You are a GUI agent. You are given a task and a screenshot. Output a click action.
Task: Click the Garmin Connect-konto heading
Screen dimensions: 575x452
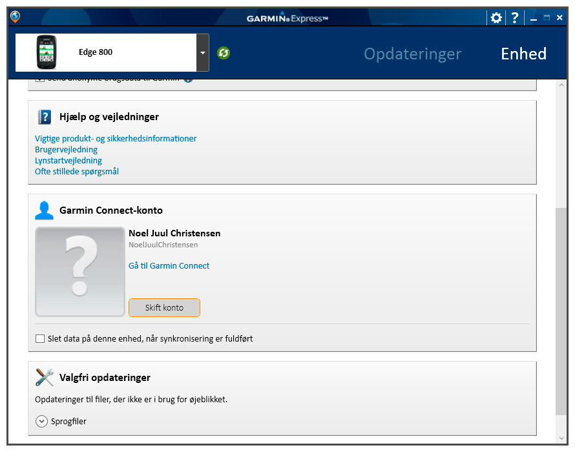(111, 211)
